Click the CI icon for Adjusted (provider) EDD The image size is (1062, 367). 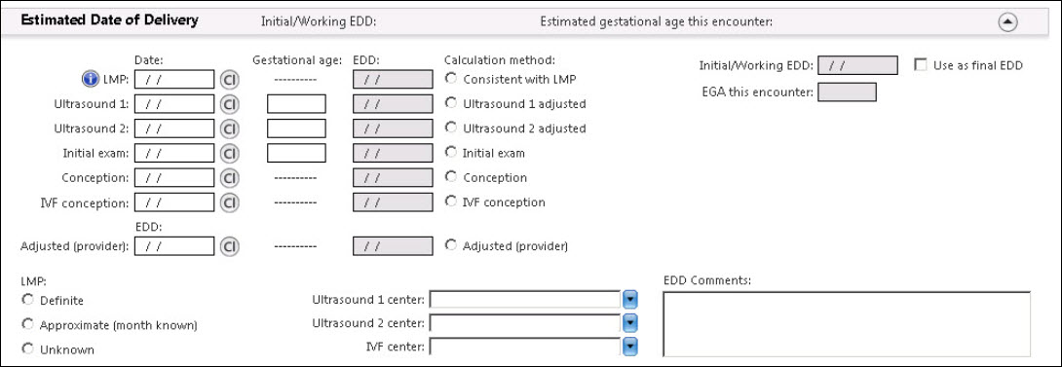click(230, 246)
